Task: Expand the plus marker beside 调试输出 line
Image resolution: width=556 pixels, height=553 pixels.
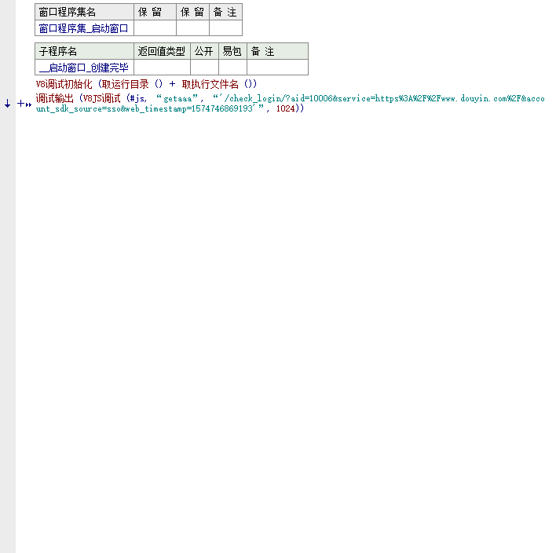Action: [20, 104]
